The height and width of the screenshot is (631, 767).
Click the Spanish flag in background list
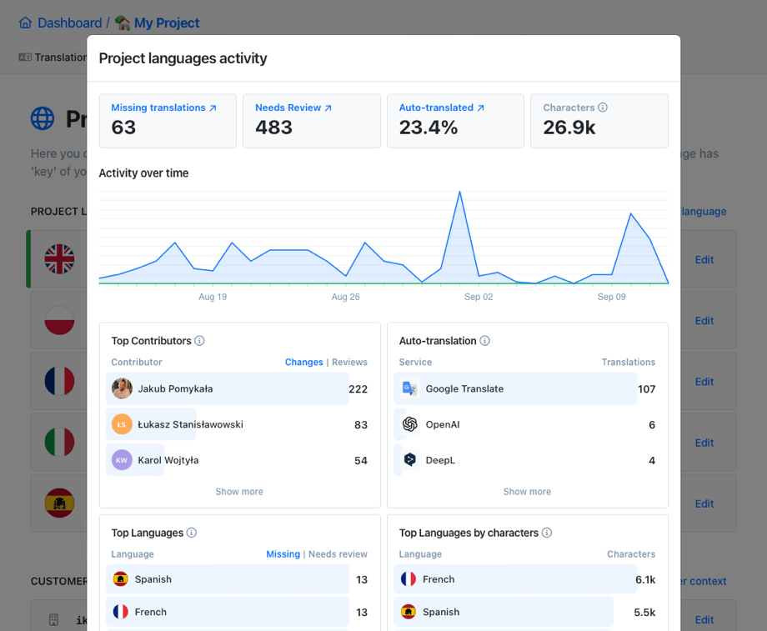[59, 503]
